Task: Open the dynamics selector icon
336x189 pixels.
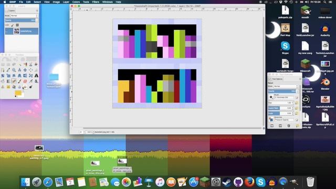Action: [x=271, y=120]
